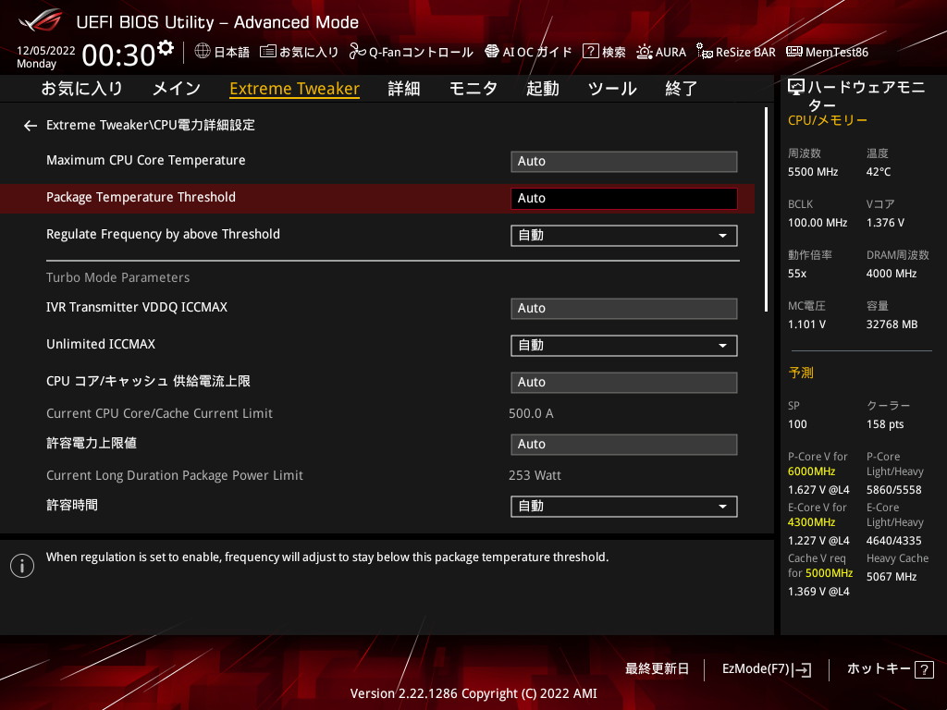This screenshot has width=947, height=710.
Task: Go to the モニタ tab
Action: [473, 89]
